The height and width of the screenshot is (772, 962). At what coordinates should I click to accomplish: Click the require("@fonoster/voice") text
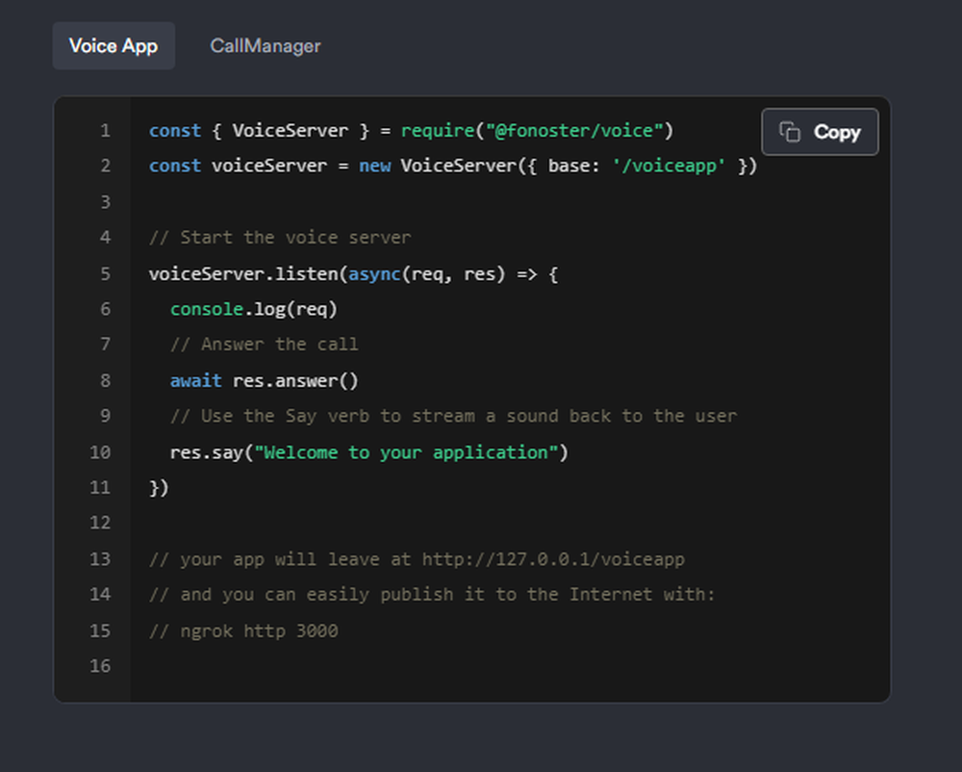(538, 131)
